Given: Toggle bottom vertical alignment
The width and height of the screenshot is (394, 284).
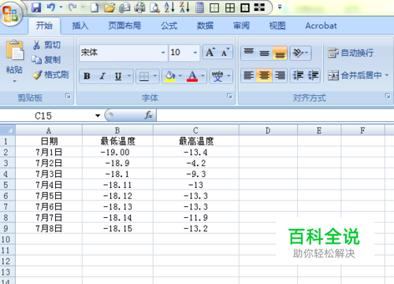Looking at the screenshot, I should coord(280,53).
